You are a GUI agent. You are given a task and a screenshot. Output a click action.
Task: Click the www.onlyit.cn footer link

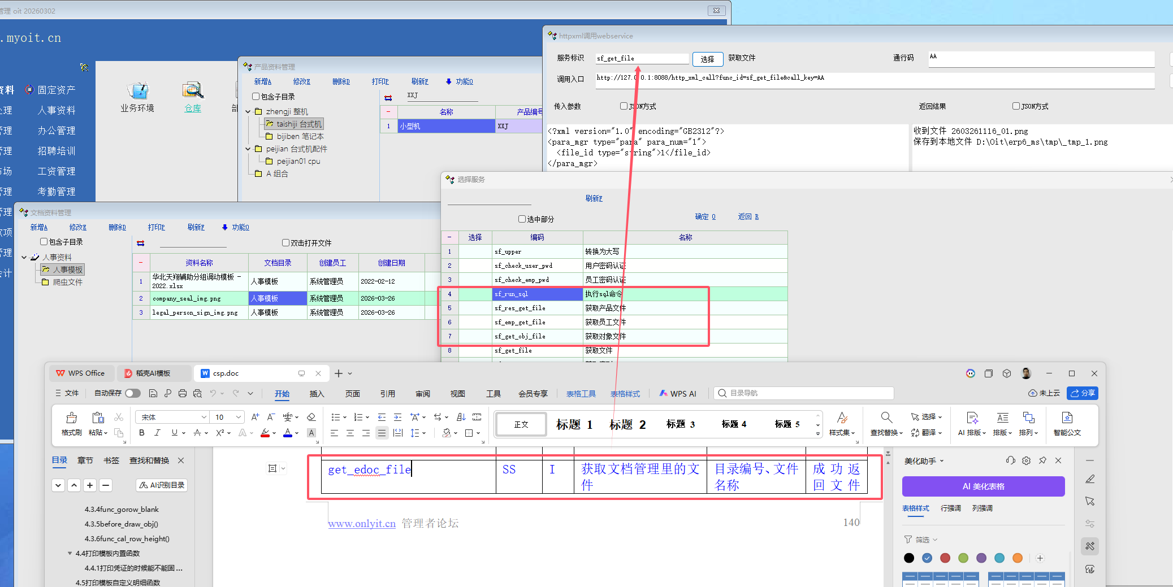(362, 524)
